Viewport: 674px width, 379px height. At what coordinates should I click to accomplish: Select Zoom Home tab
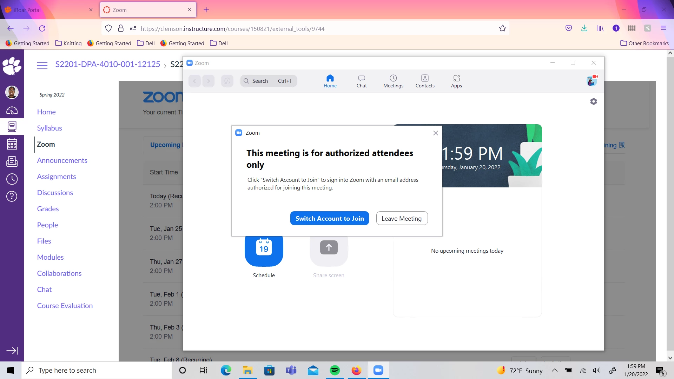click(330, 81)
